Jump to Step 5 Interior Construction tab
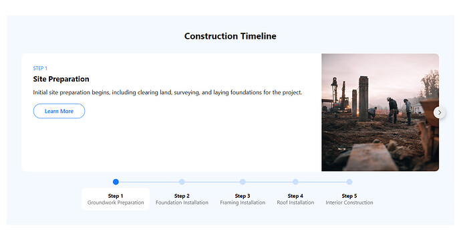The image size is (461, 246). point(349,199)
